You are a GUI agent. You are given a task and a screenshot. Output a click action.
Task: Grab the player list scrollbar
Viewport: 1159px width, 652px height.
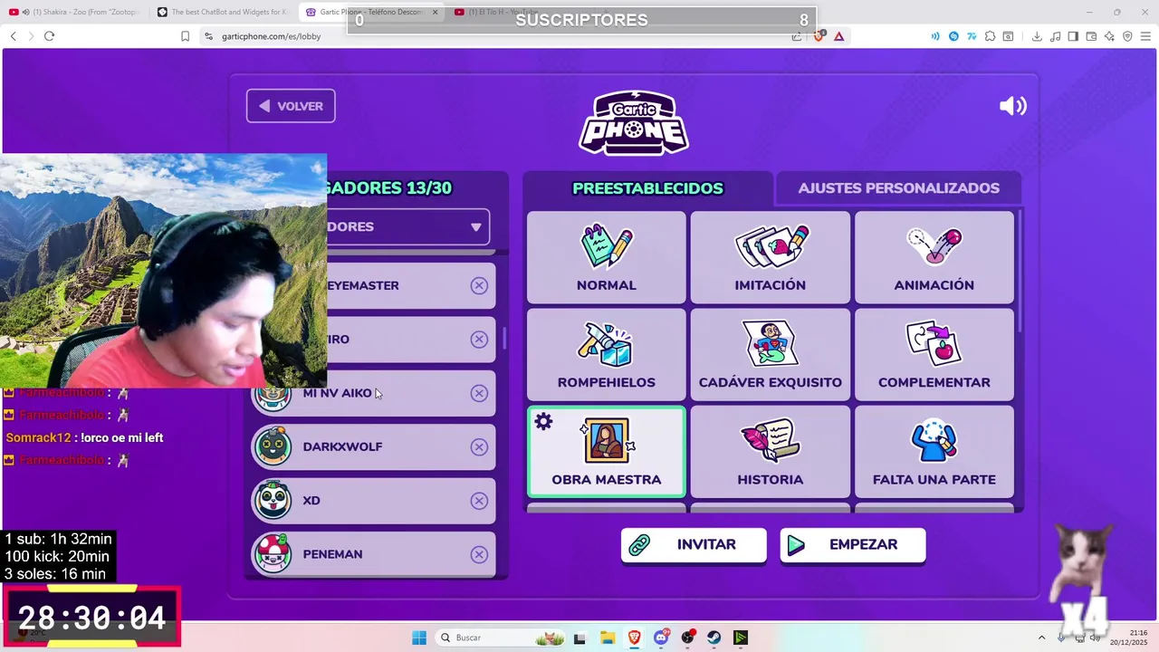click(504, 339)
